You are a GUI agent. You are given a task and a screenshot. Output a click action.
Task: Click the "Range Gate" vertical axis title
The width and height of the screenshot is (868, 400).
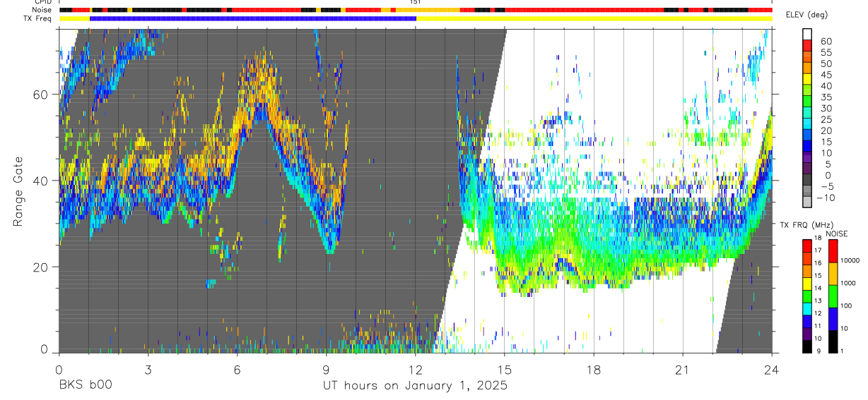point(18,192)
